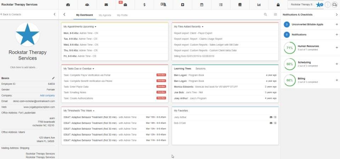This screenshot has height=159, width=340.
Task: Open Report export: Report - Claims Usage Report
Action: point(198,39)
